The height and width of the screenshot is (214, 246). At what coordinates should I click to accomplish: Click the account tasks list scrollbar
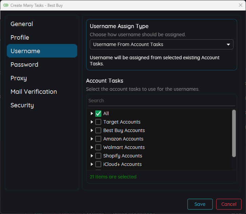234,133
